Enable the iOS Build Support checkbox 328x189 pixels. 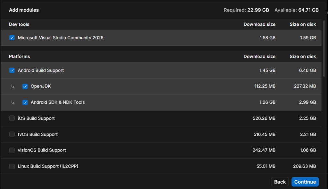pos(12,118)
